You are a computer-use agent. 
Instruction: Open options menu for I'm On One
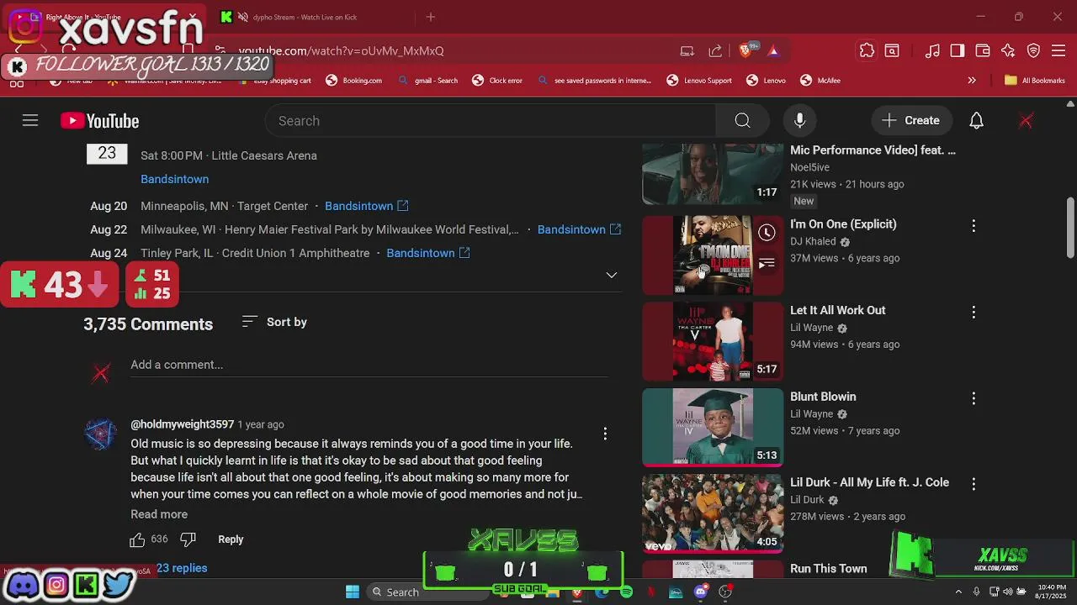tap(974, 225)
